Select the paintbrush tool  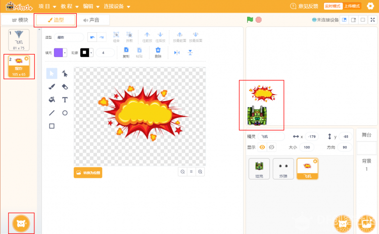click(52, 86)
